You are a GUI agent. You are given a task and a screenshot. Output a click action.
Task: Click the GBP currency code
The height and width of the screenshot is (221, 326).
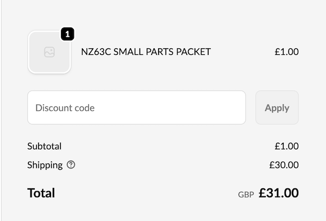pyautogui.click(x=246, y=194)
